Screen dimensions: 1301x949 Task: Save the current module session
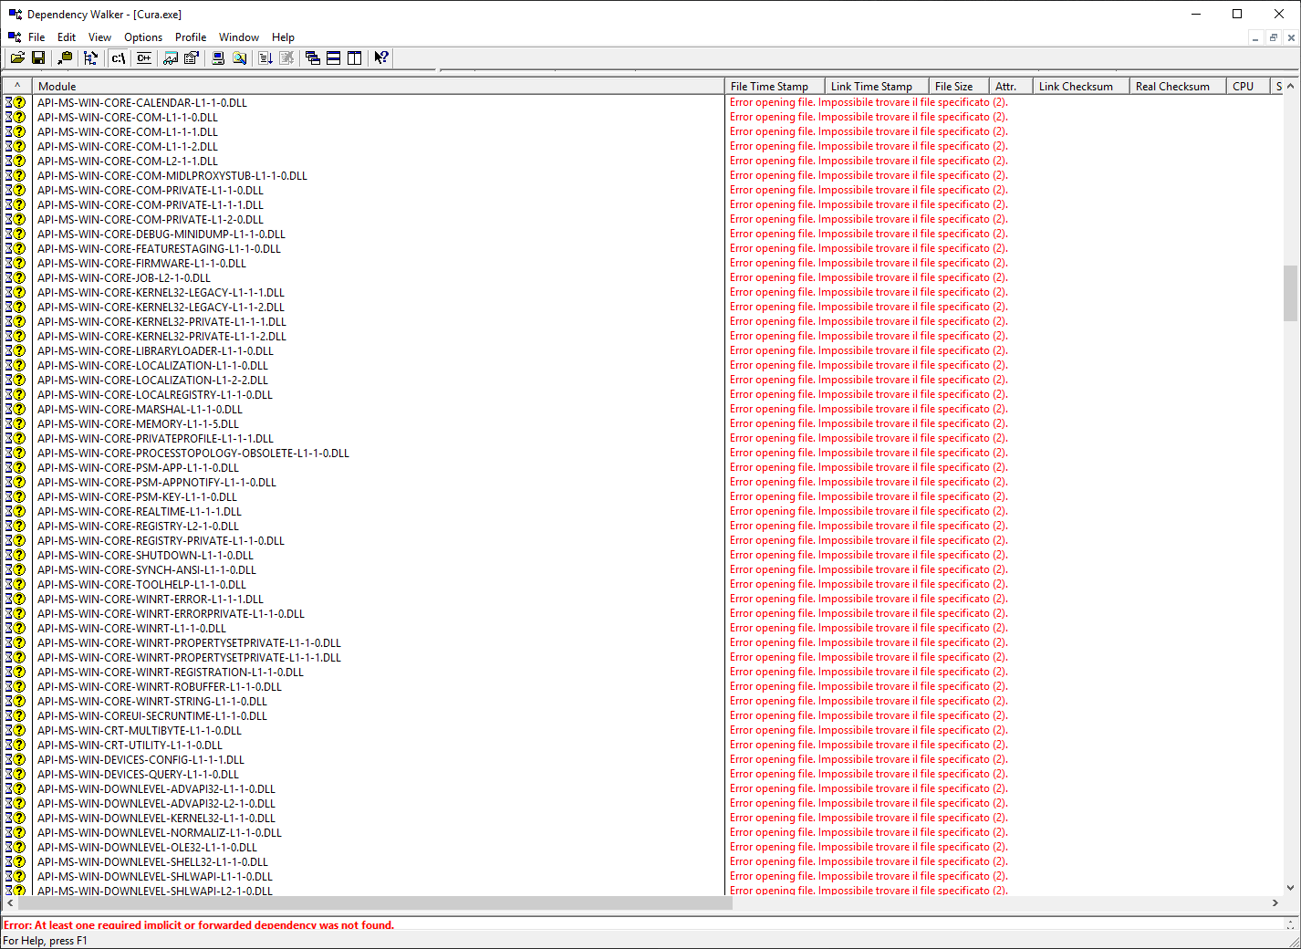(x=38, y=57)
